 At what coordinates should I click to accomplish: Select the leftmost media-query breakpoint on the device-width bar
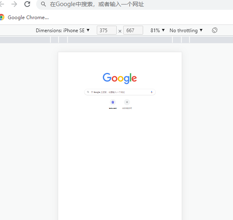[25, 40]
